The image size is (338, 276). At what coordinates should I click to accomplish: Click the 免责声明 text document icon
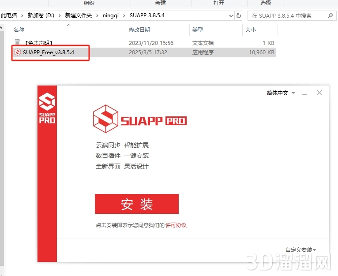point(18,43)
